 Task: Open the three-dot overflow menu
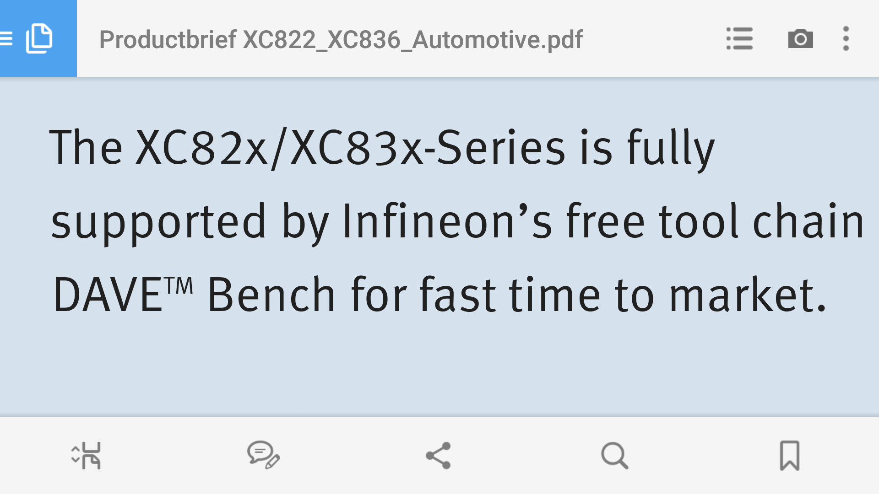(x=846, y=38)
